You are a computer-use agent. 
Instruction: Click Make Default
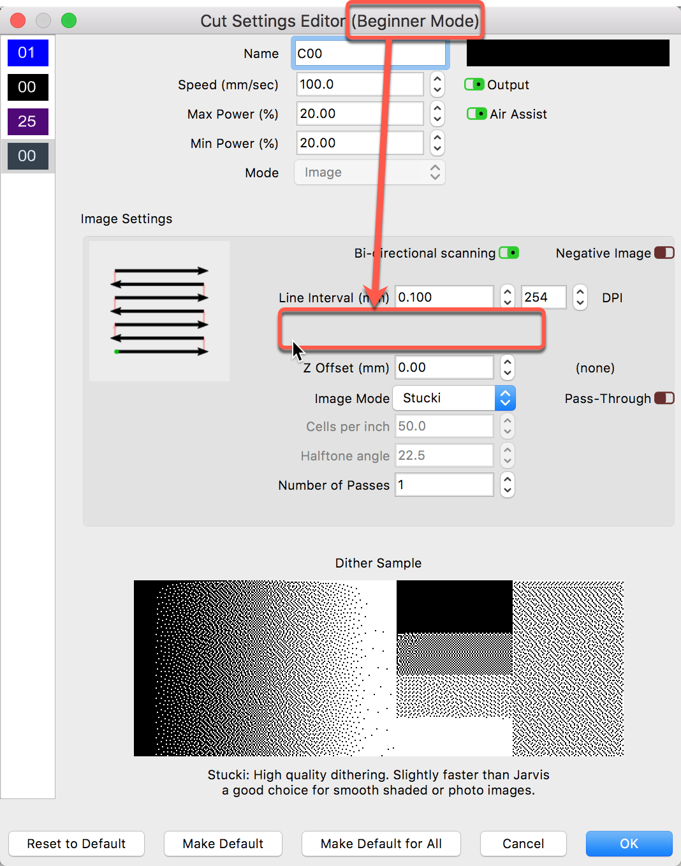(x=223, y=844)
